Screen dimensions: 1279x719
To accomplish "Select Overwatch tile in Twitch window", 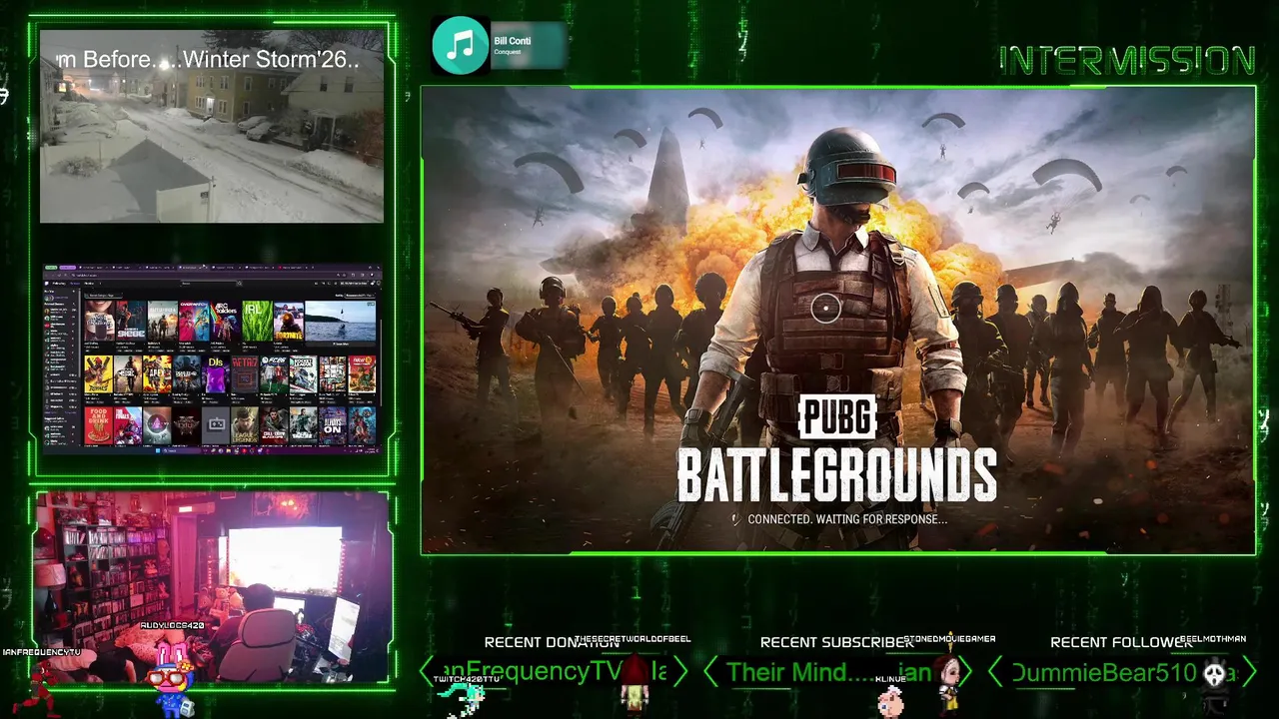I will click(194, 321).
